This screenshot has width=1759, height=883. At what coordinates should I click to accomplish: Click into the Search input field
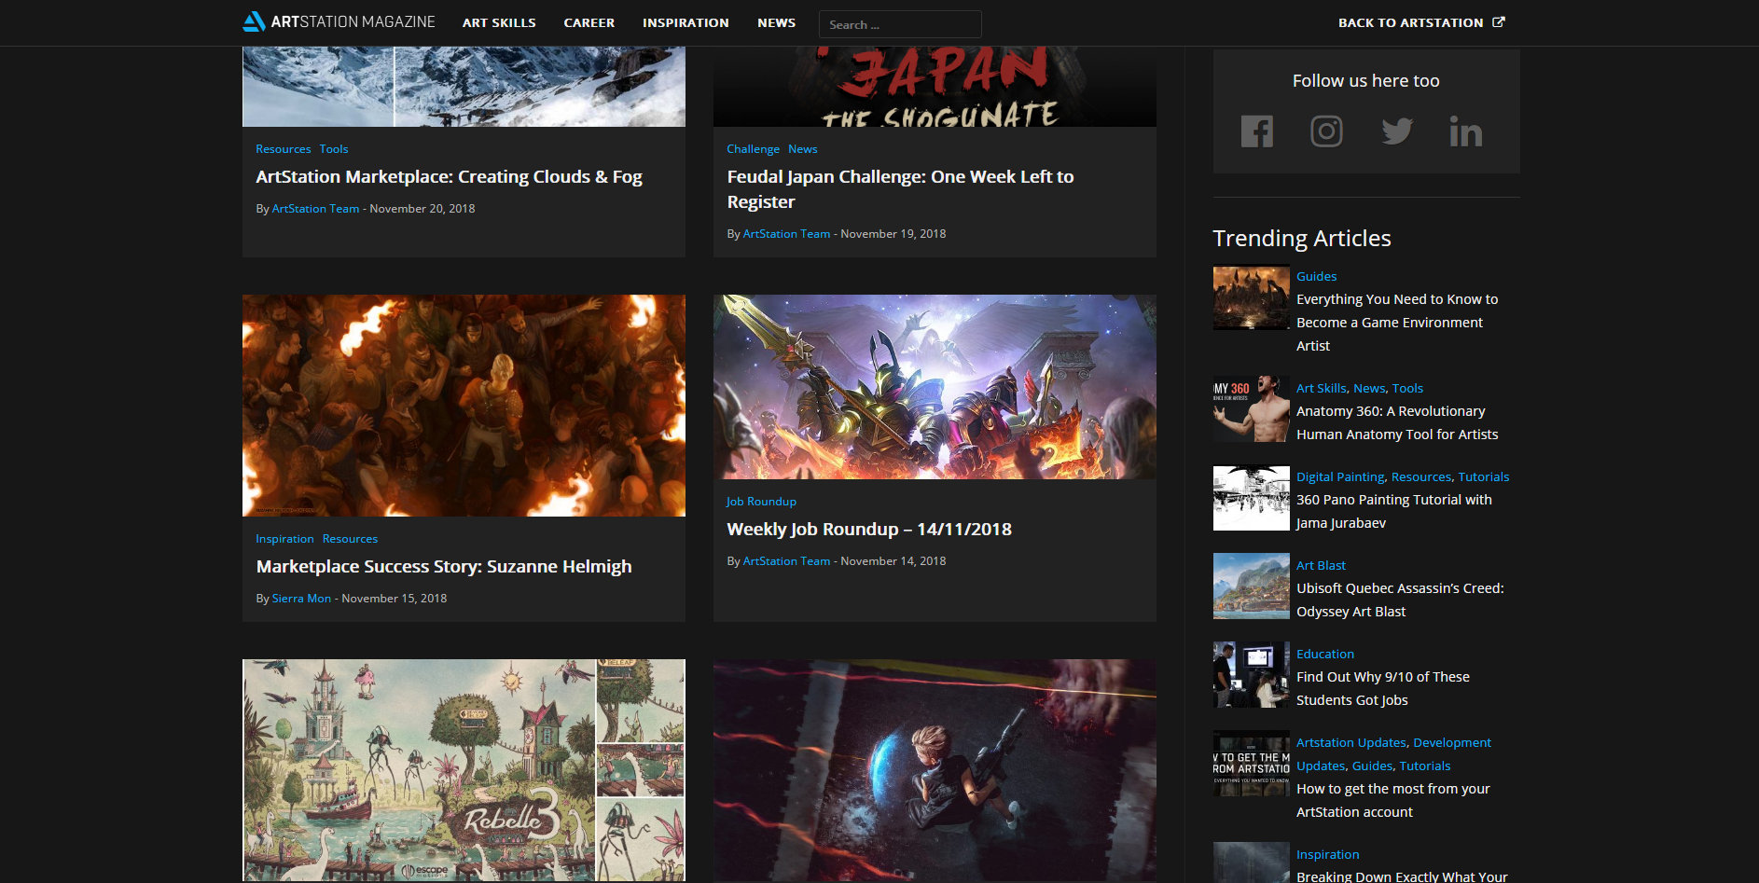point(899,24)
